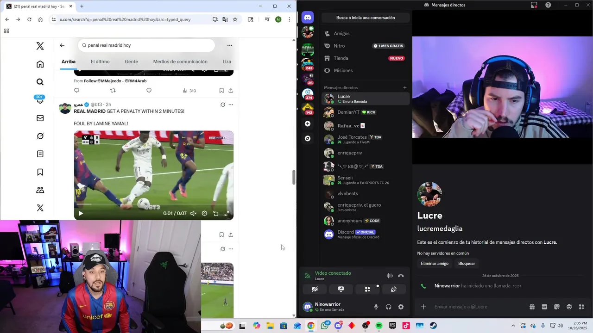Open X notifications bell with 20+ badge
The image size is (593, 333).
pyautogui.click(x=40, y=100)
